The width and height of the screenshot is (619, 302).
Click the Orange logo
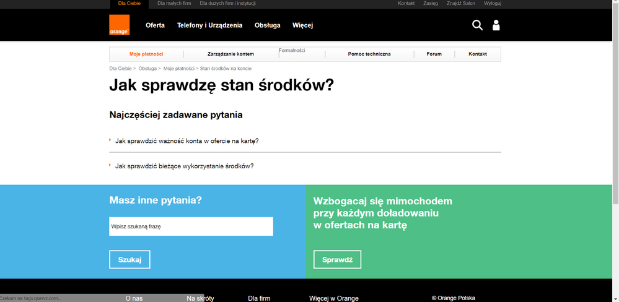119,25
